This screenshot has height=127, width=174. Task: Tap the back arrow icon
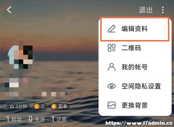click(9, 10)
